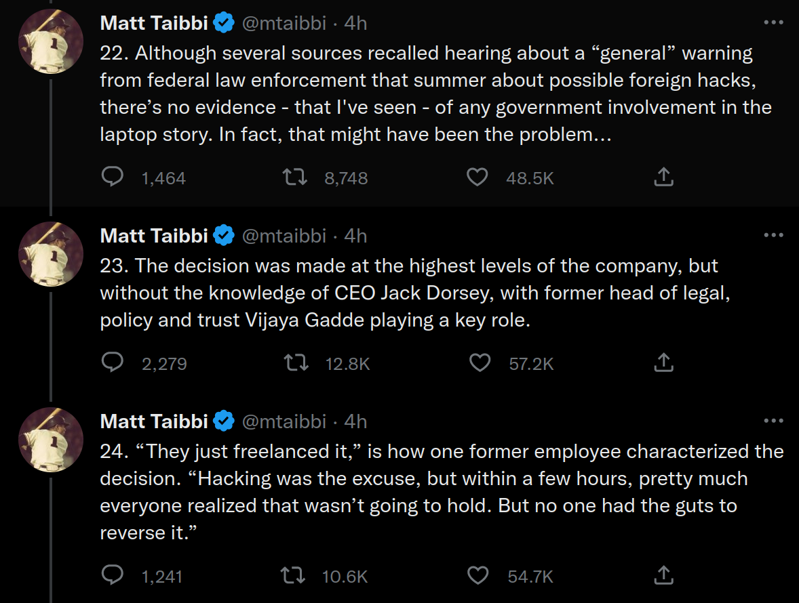Open more options menu on tweet 22
The height and width of the screenshot is (603, 799).
point(773,22)
